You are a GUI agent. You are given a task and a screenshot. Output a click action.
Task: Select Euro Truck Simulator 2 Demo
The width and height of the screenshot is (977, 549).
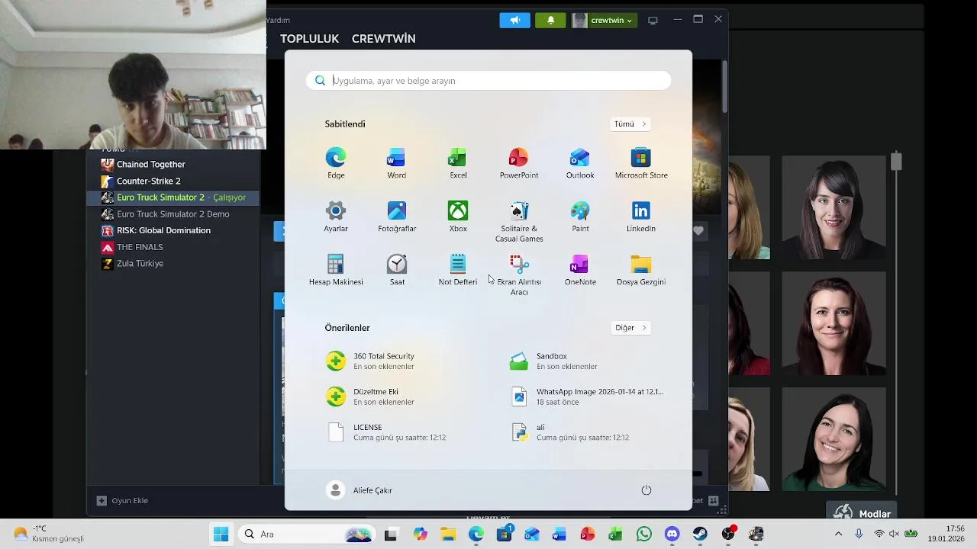(172, 214)
